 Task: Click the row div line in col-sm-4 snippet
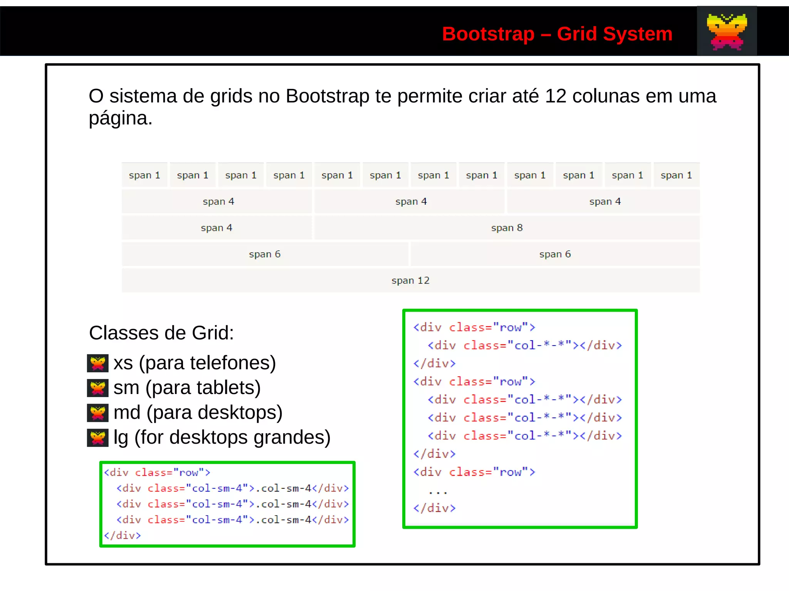(157, 472)
